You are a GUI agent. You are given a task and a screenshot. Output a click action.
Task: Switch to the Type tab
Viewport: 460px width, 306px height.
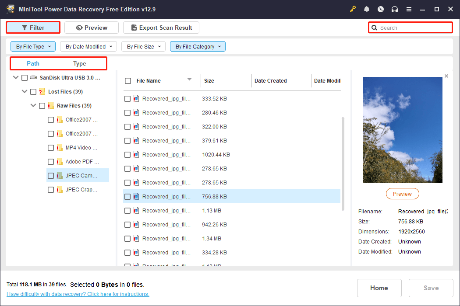(79, 63)
